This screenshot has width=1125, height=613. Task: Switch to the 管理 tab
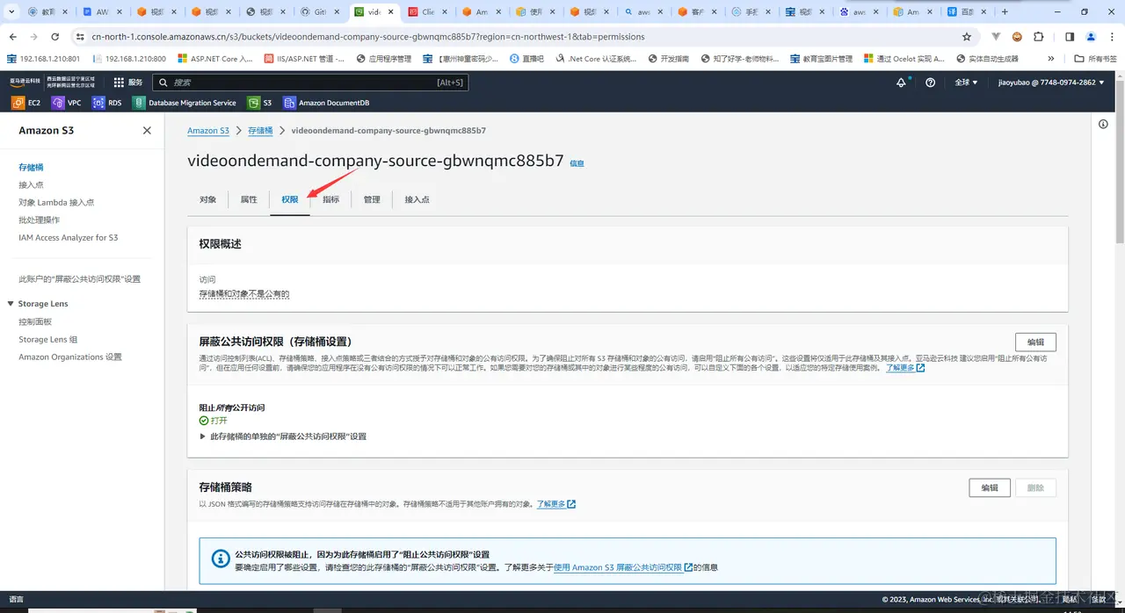click(372, 199)
